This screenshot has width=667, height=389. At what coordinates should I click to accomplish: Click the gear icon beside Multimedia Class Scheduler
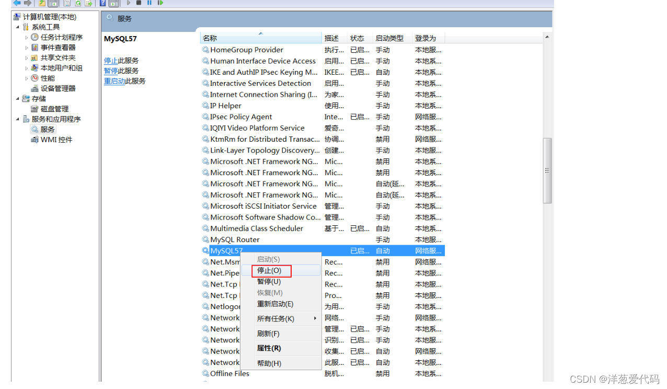(x=205, y=228)
